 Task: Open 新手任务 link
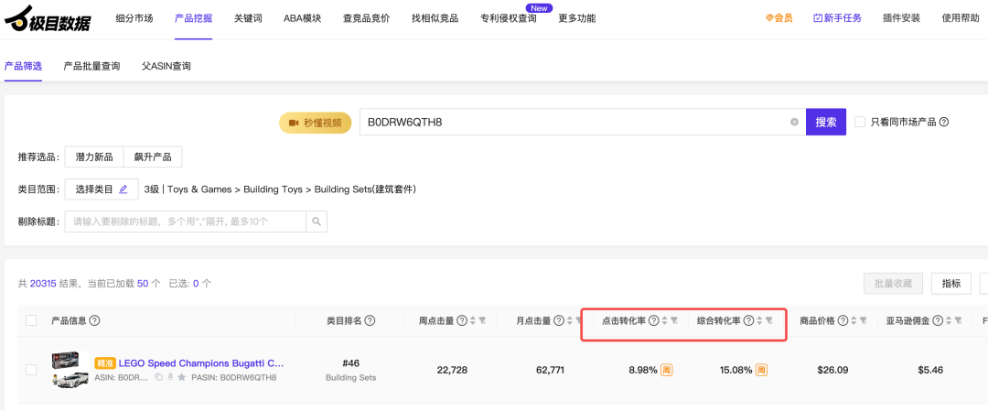837,18
